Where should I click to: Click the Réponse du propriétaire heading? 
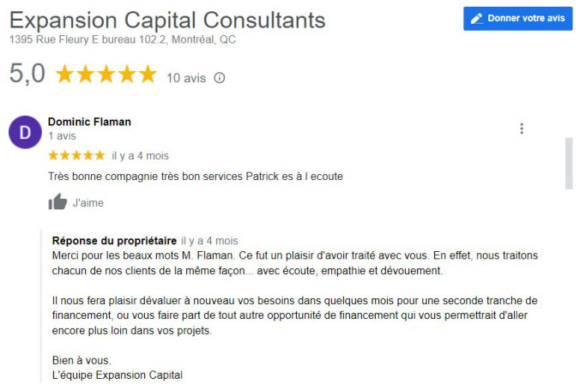[x=114, y=241]
